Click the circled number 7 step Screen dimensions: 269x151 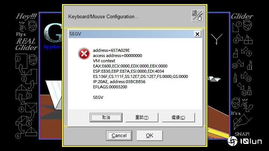[x=239, y=24]
